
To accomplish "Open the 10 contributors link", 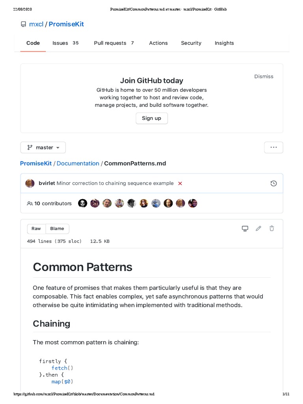I will 49,204.
